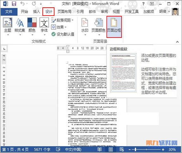Expand the 水印 dropdown arrow
Image resolution: width=182 pixels, height=153 pixels.
point(85,35)
